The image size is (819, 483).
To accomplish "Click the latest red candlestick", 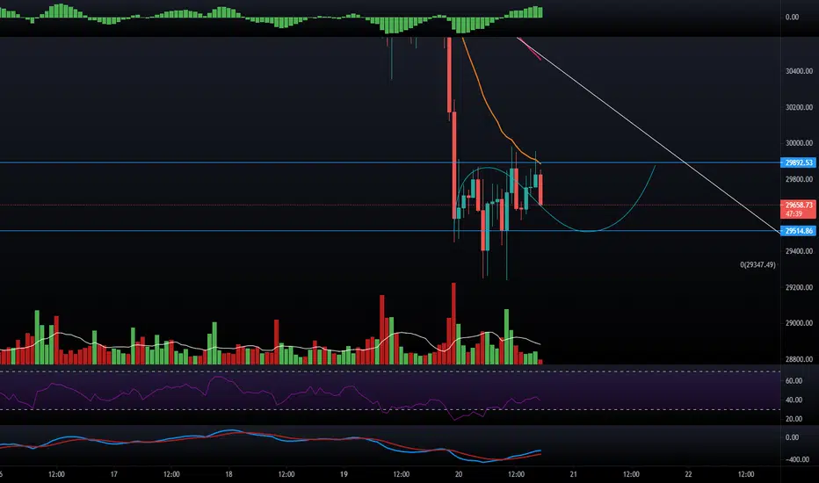I will (540, 190).
